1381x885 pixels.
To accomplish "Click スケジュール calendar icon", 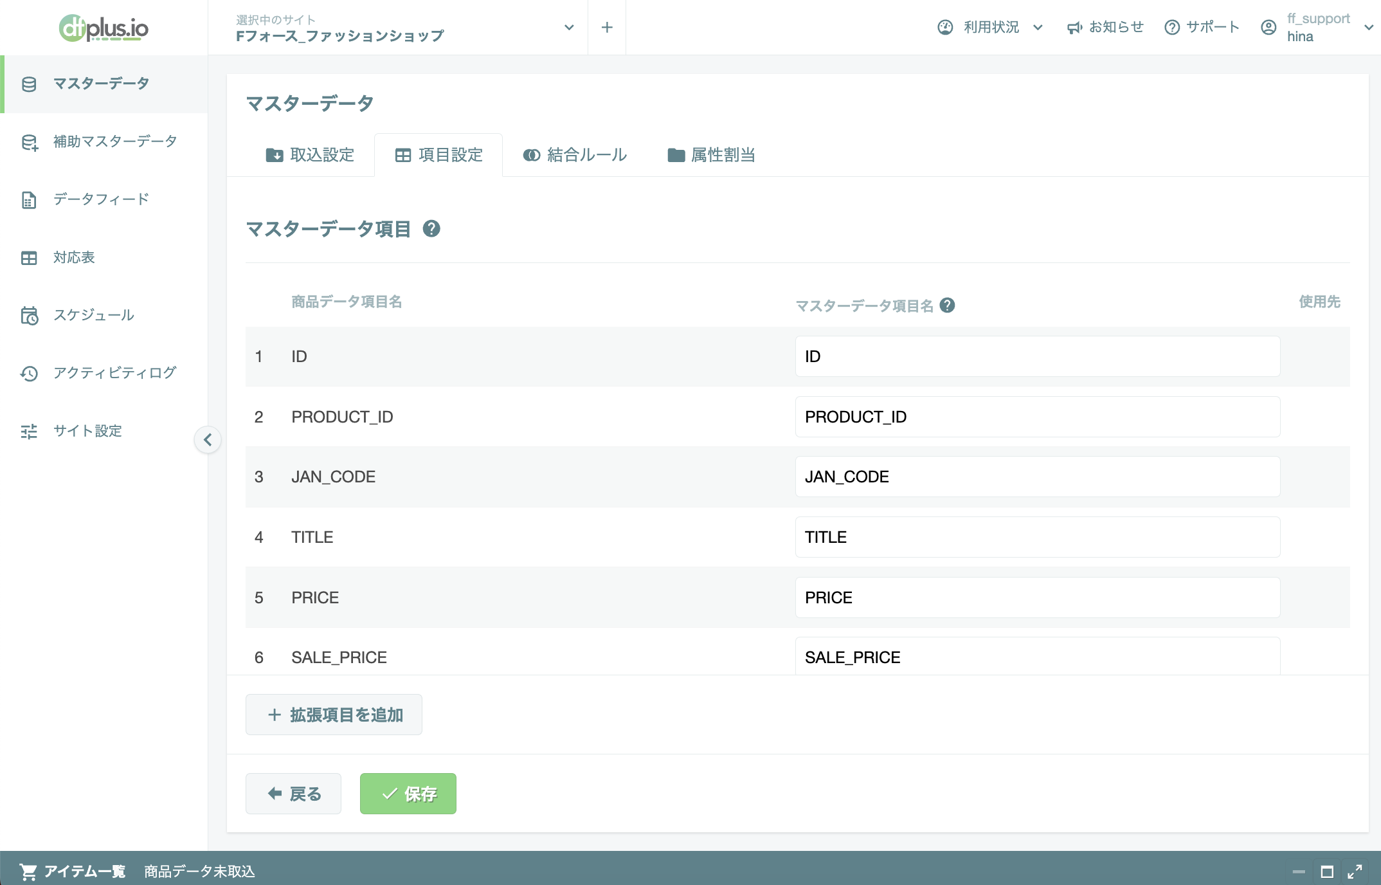I will pos(30,316).
